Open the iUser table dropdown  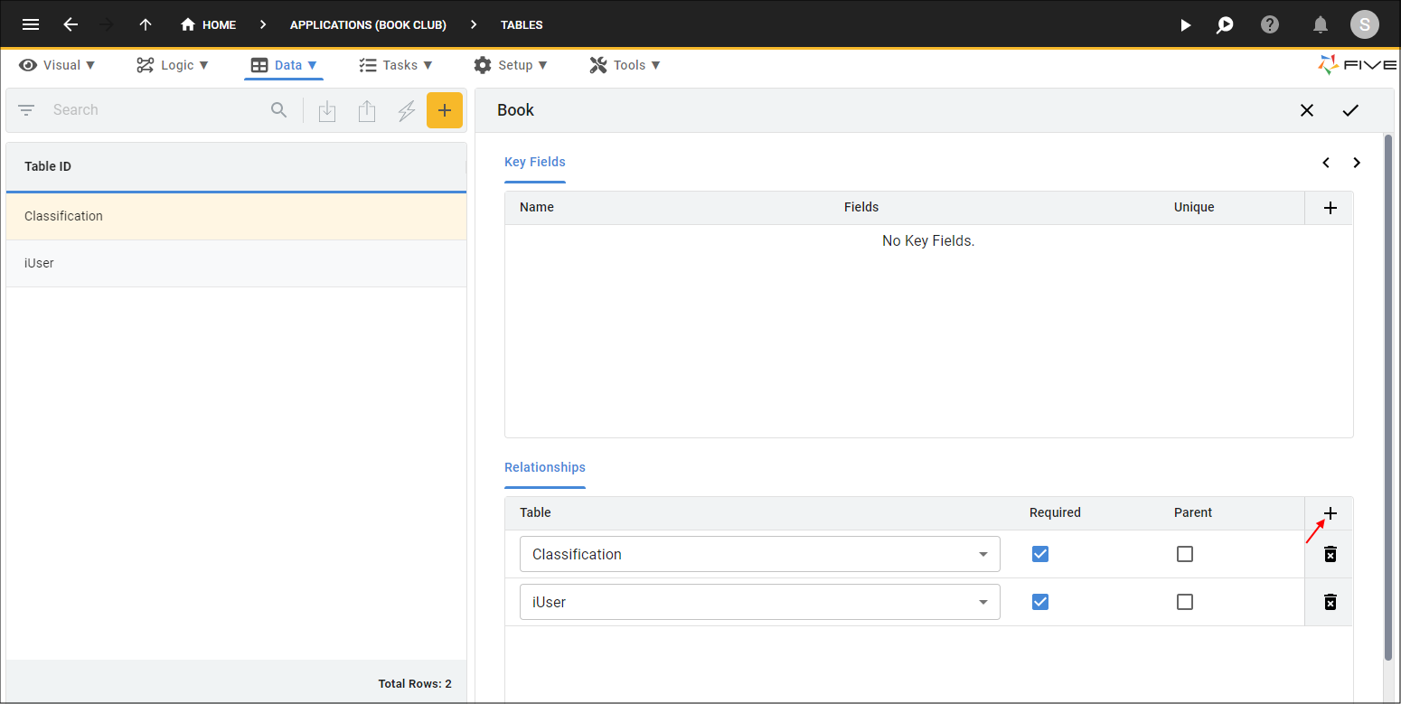[x=760, y=602]
